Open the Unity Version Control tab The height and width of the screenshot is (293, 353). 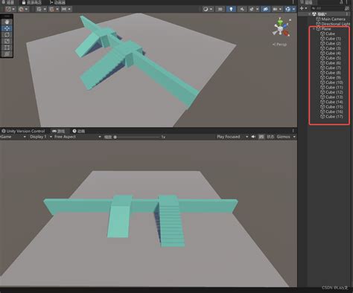(23, 131)
